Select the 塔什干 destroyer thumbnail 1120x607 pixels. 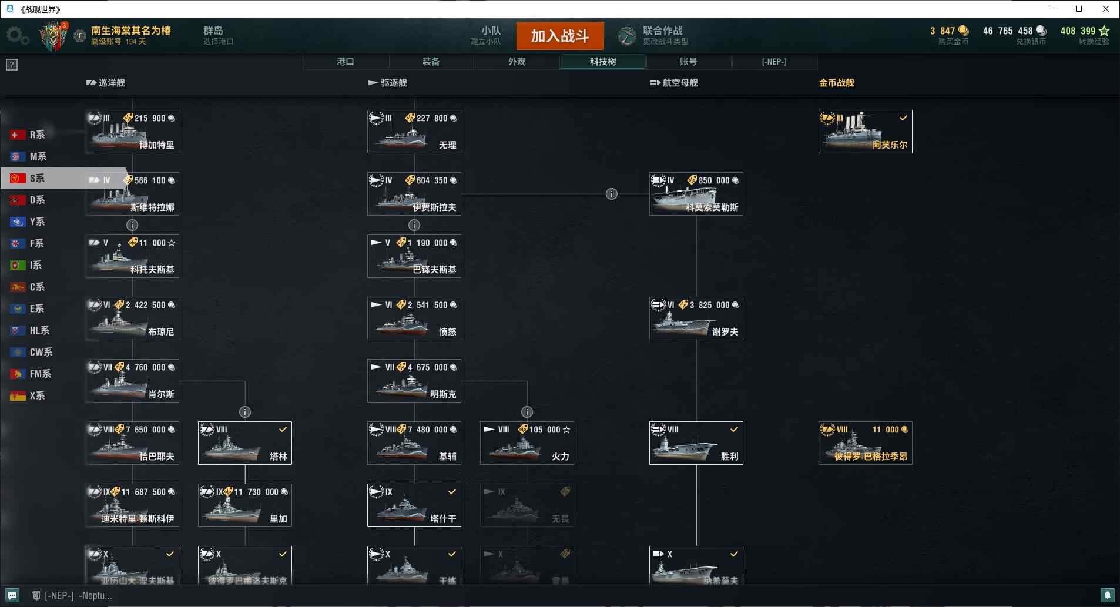pos(414,505)
